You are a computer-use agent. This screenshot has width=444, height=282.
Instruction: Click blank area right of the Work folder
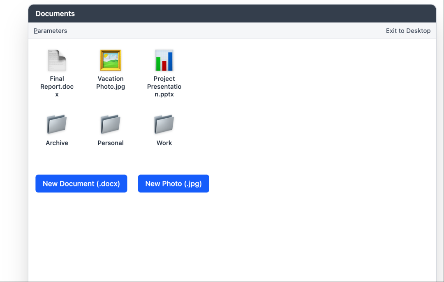[288, 127]
